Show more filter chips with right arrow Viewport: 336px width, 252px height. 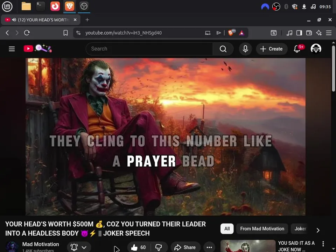point(318,230)
